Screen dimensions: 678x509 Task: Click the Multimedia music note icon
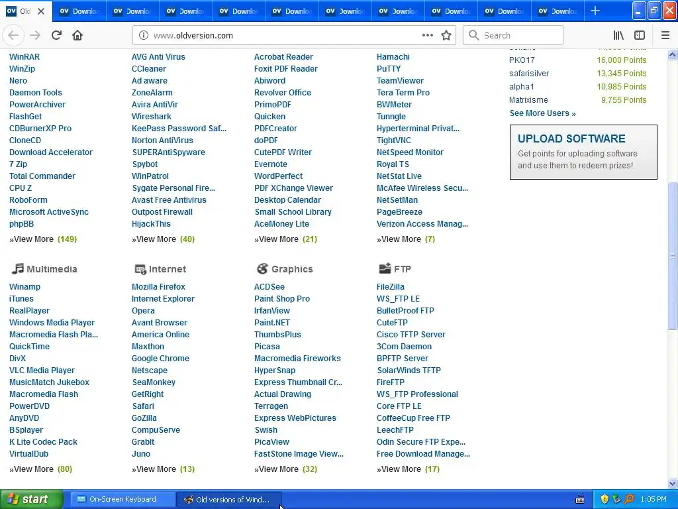(x=17, y=269)
